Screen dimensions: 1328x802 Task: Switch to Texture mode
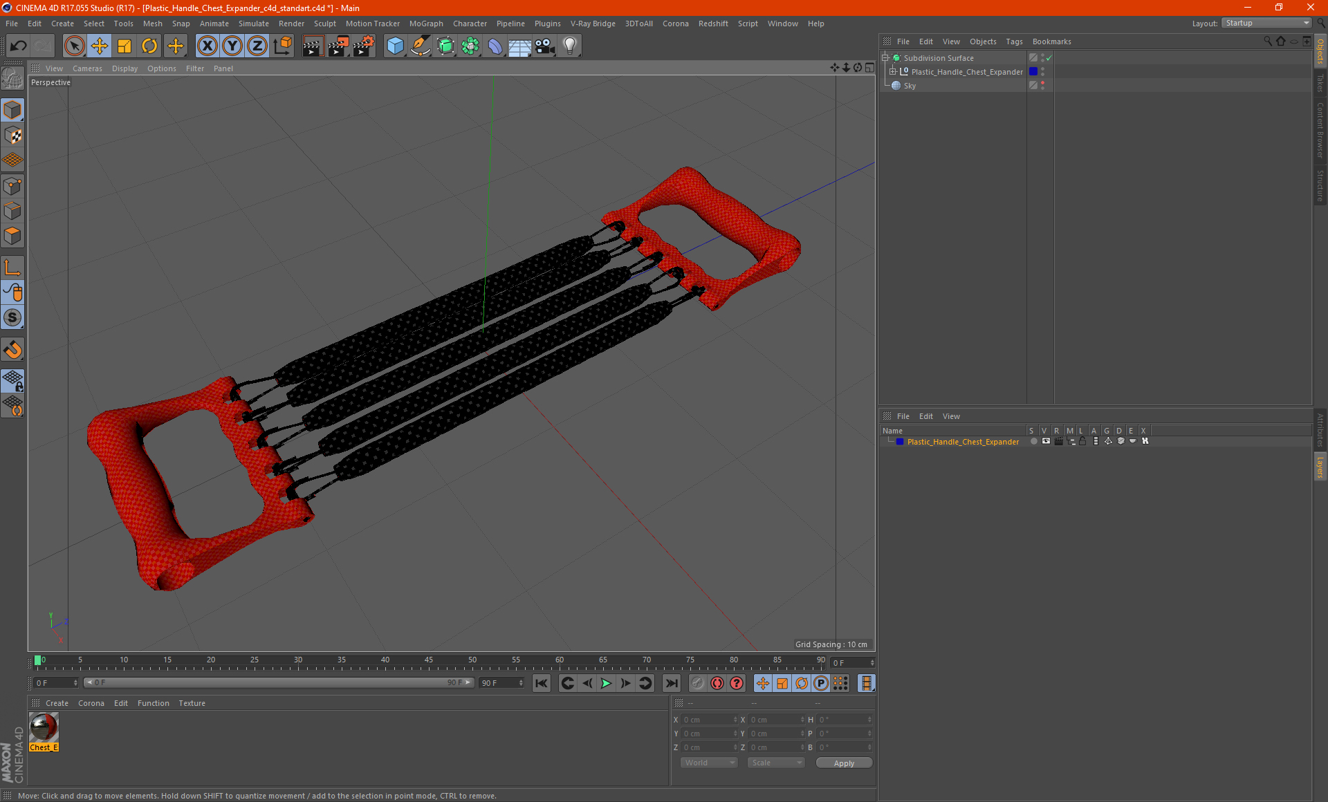coord(12,136)
